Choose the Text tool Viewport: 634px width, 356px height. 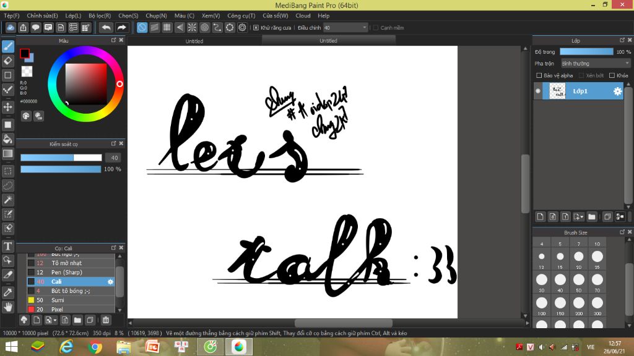(7, 246)
